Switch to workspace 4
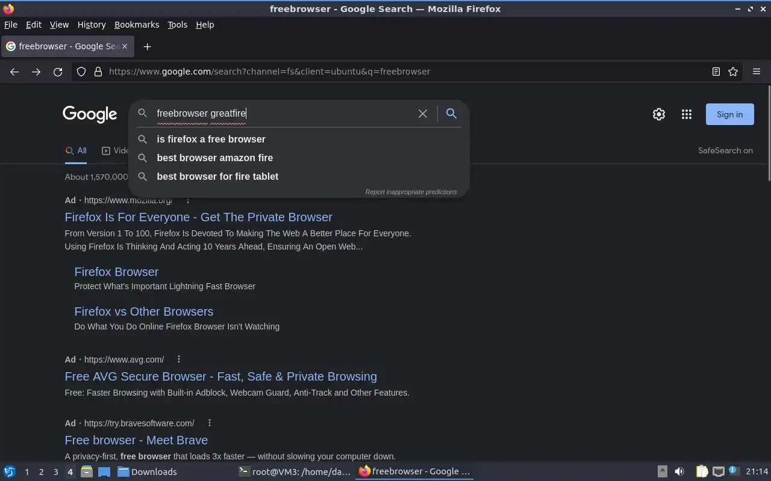This screenshot has width=771, height=481. 70,472
